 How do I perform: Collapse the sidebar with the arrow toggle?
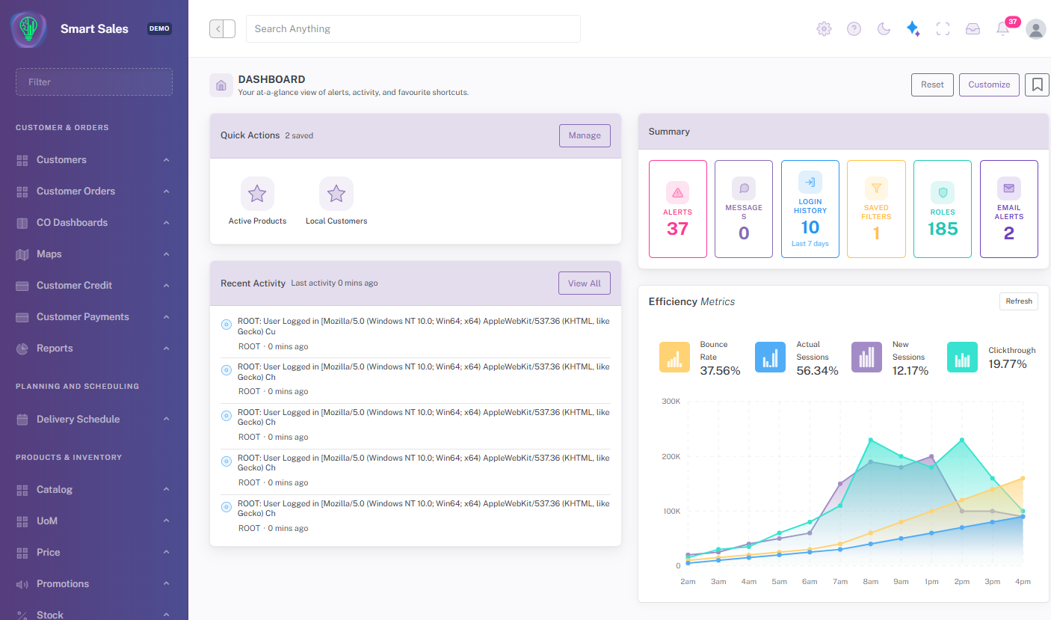[222, 28]
